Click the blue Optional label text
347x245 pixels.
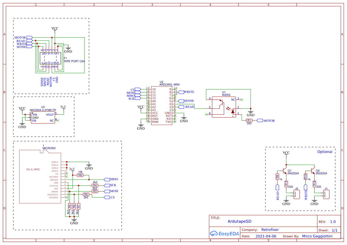point(325,152)
